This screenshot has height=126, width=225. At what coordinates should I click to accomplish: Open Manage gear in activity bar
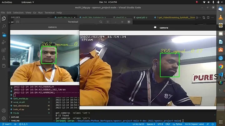(4, 118)
